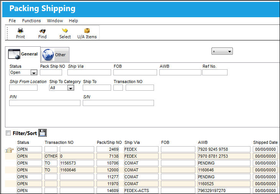Screen dimensions: 280x194
Task: Click the globe icon on the Other tab
Action: 48,55
